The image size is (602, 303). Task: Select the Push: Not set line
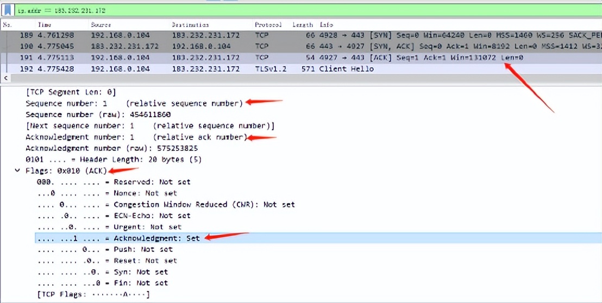coord(105,250)
